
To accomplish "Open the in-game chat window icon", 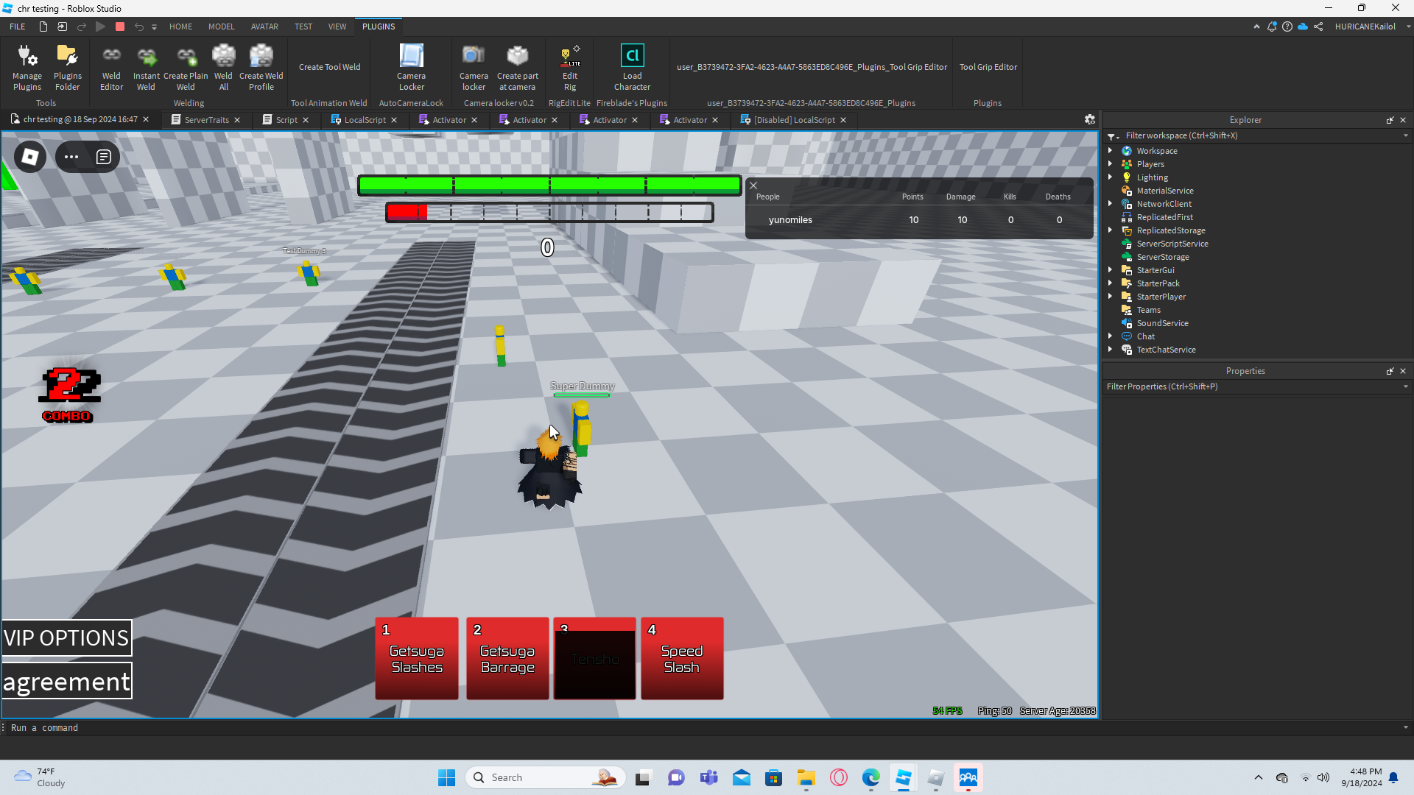I will [104, 157].
